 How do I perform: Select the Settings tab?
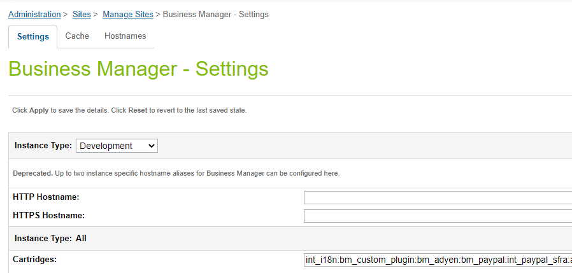point(33,36)
